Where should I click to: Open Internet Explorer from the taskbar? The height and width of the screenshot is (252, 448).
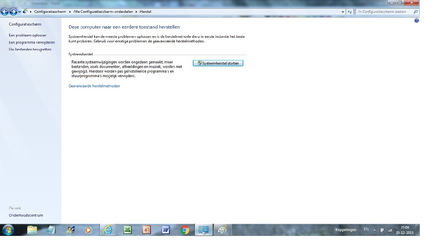(x=108, y=230)
